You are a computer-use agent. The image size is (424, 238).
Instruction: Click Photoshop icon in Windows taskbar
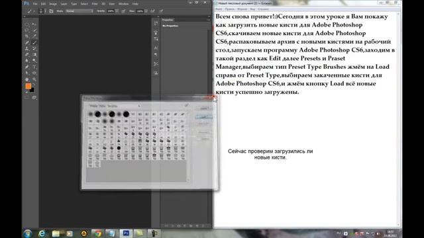(x=126, y=233)
